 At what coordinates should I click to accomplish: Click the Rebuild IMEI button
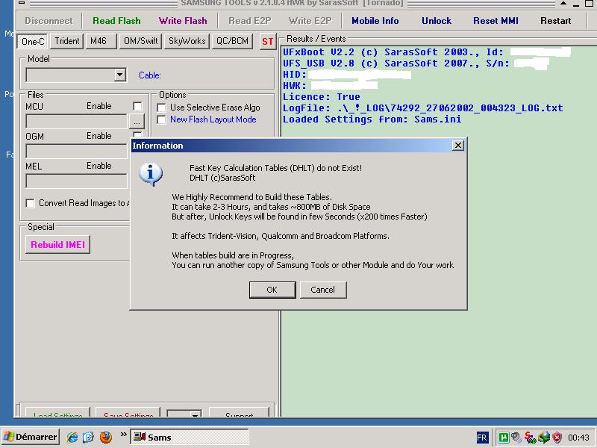(x=58, y=245)
